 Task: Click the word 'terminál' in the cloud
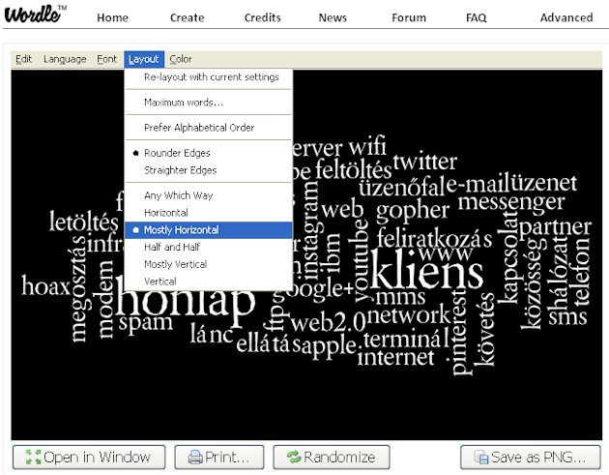[x=407, y=339]
